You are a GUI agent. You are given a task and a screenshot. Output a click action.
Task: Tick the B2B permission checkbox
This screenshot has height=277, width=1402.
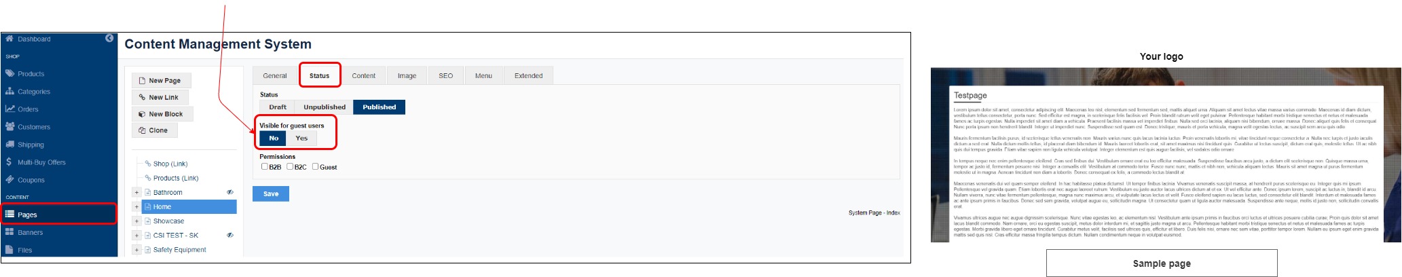point(265,166)
